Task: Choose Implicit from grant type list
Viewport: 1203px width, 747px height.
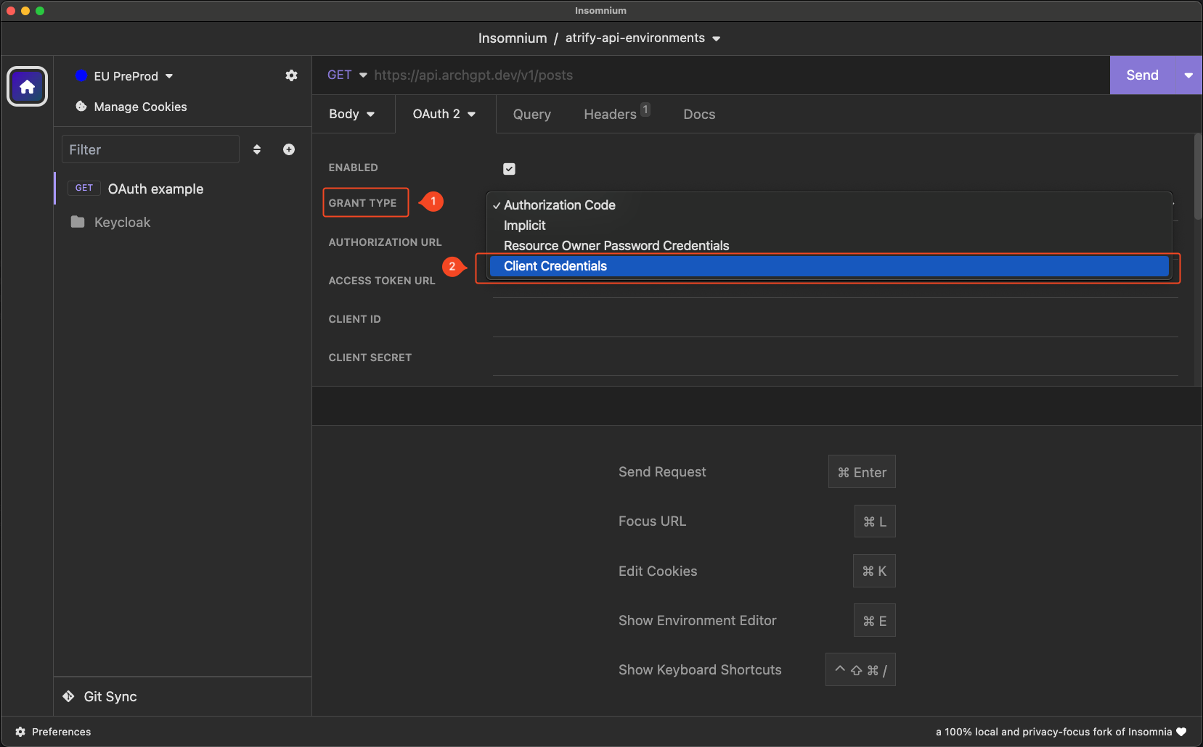Action: (524, 226)
